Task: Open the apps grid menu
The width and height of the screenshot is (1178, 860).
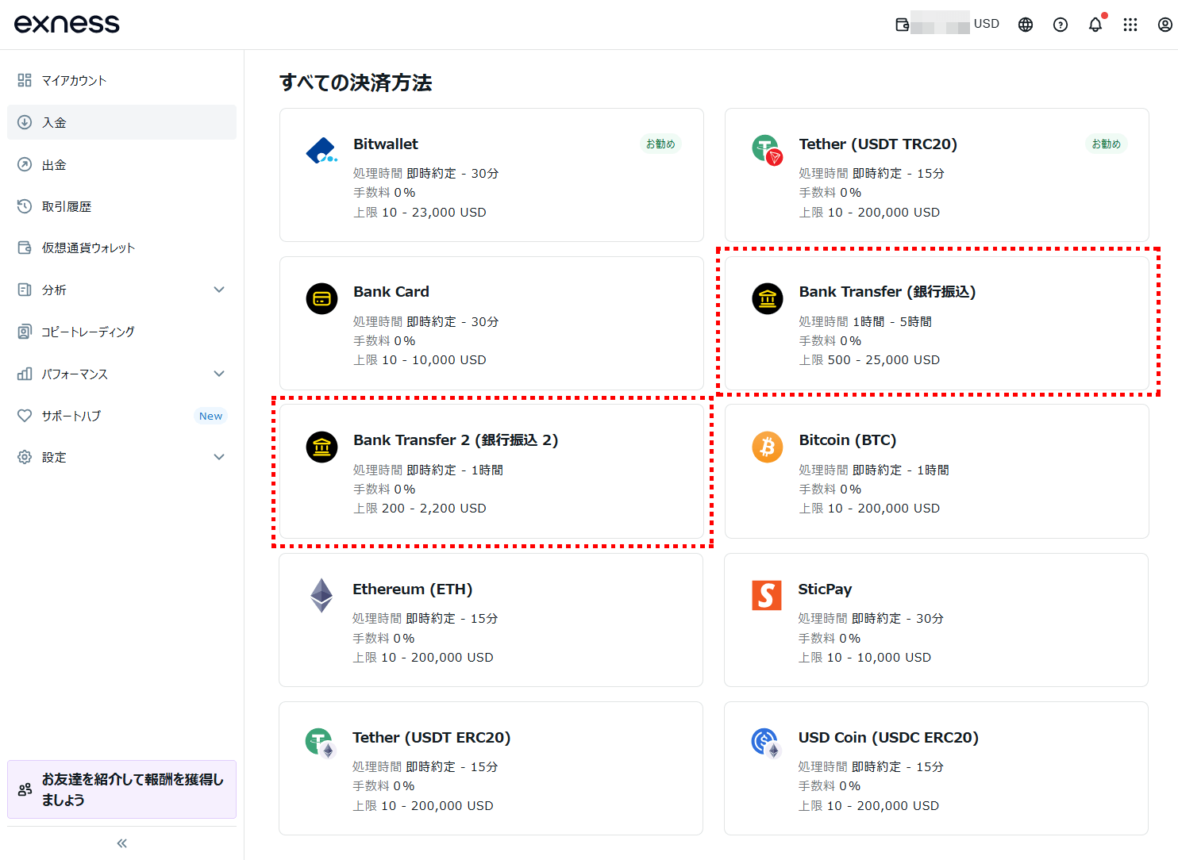Action: (x=1130, y=25)
